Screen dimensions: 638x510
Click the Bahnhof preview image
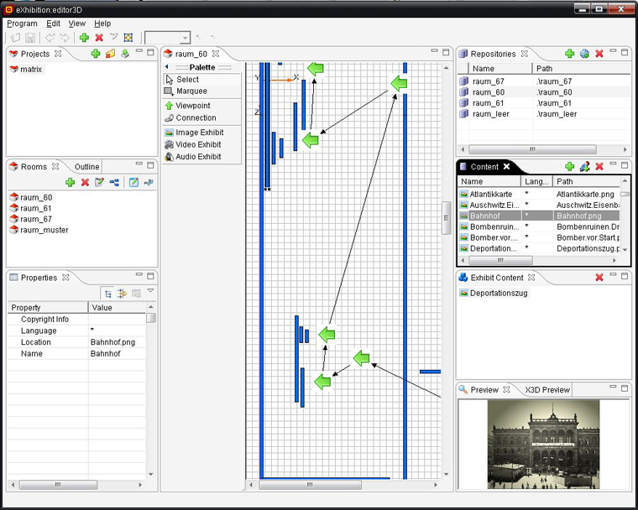544,444
